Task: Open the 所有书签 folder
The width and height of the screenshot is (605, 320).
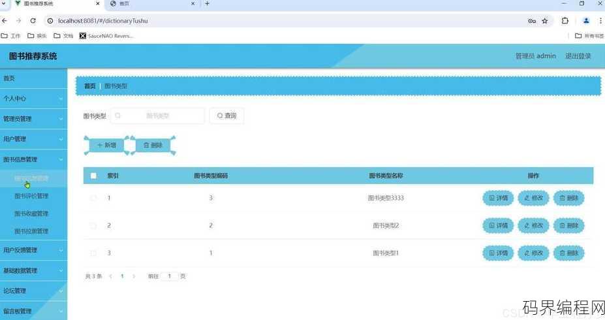Action: click(589, 36)
